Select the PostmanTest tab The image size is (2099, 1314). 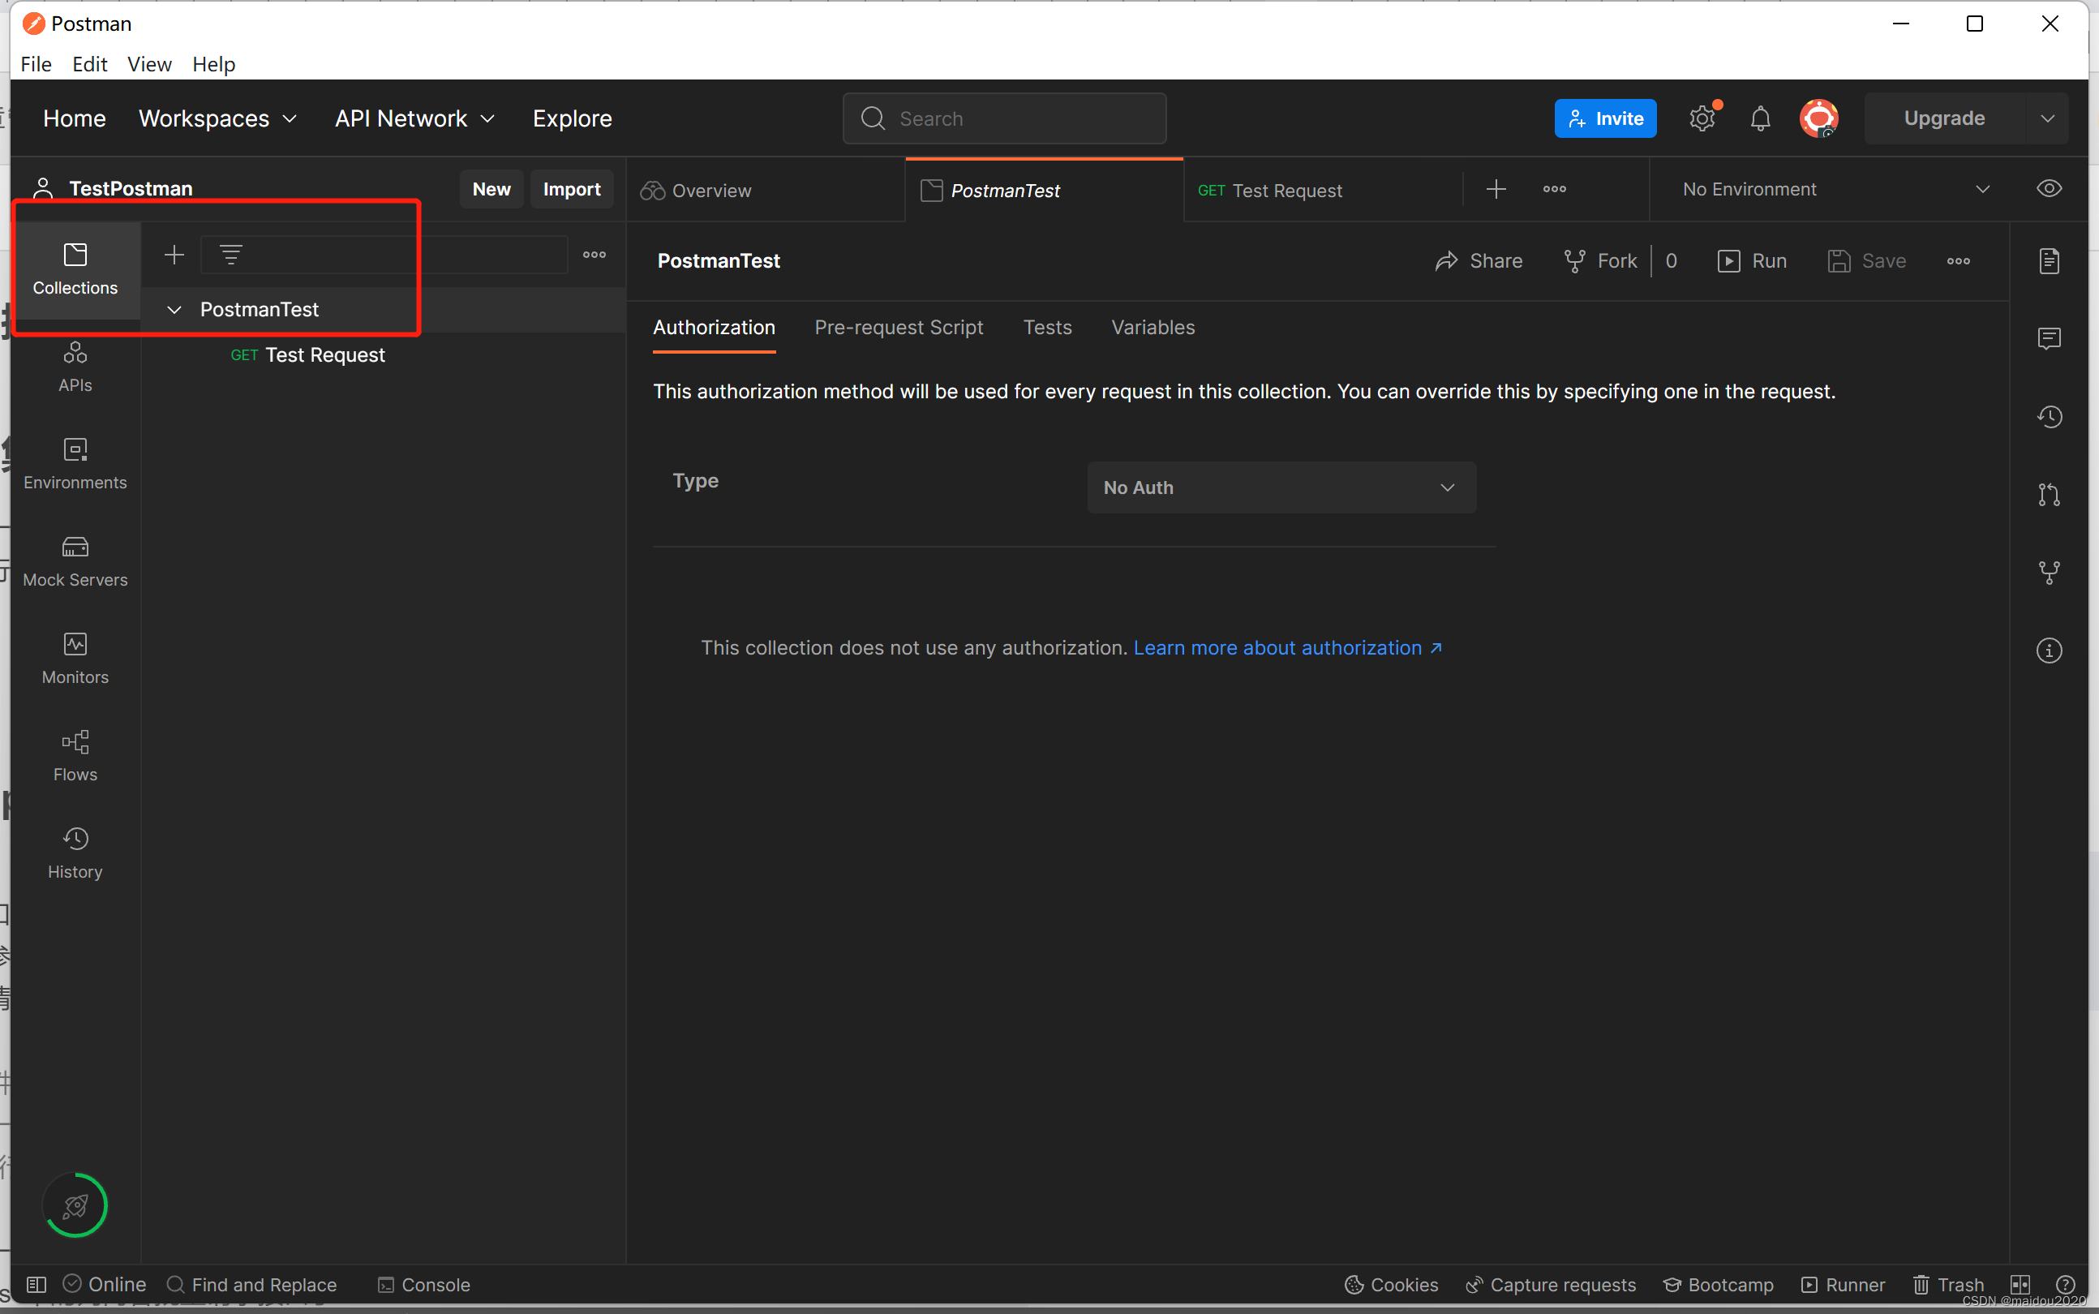click(1044, 191)
